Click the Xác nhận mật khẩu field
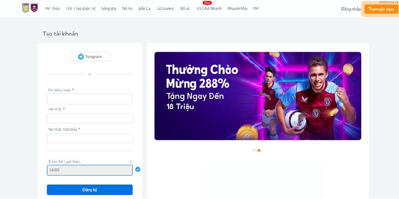The width and height of the screenshot is (399, 199). 90,138
